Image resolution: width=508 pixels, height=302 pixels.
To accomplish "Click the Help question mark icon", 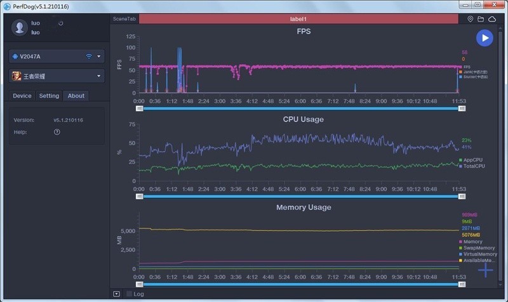I will [57, 132].
